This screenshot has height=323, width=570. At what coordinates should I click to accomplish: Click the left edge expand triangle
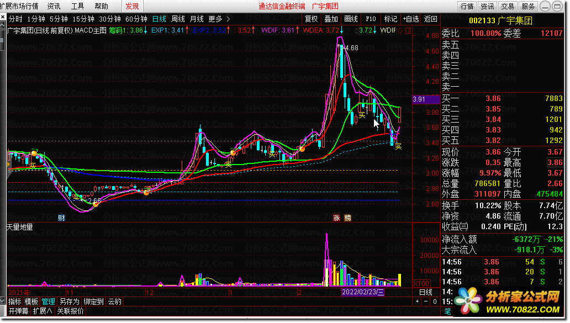tap(8, 164)
